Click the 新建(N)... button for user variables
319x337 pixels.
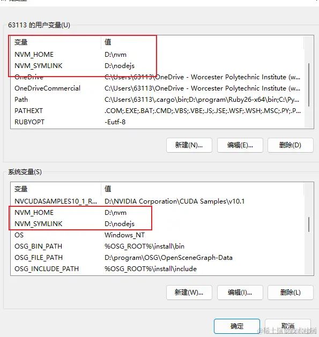click(189, 145)
